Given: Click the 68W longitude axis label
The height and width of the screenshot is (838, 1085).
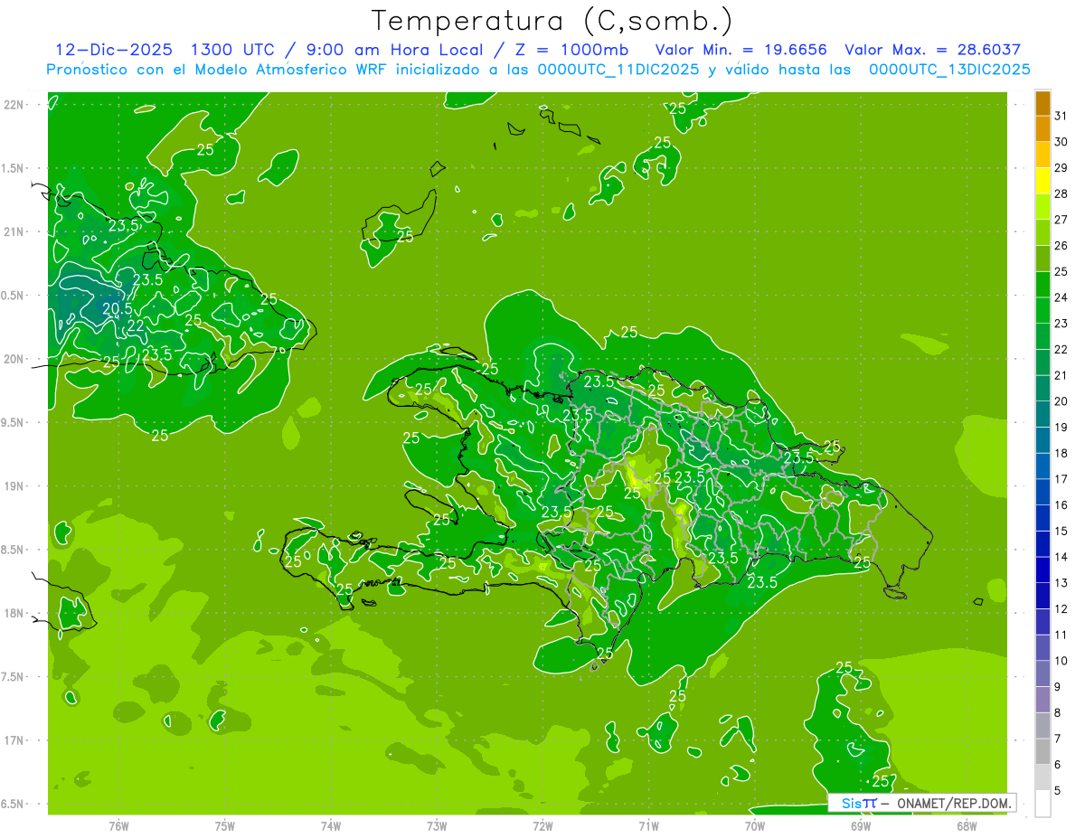Looking at the screenshot, I should pyautogui.click(x=967, y=826).
